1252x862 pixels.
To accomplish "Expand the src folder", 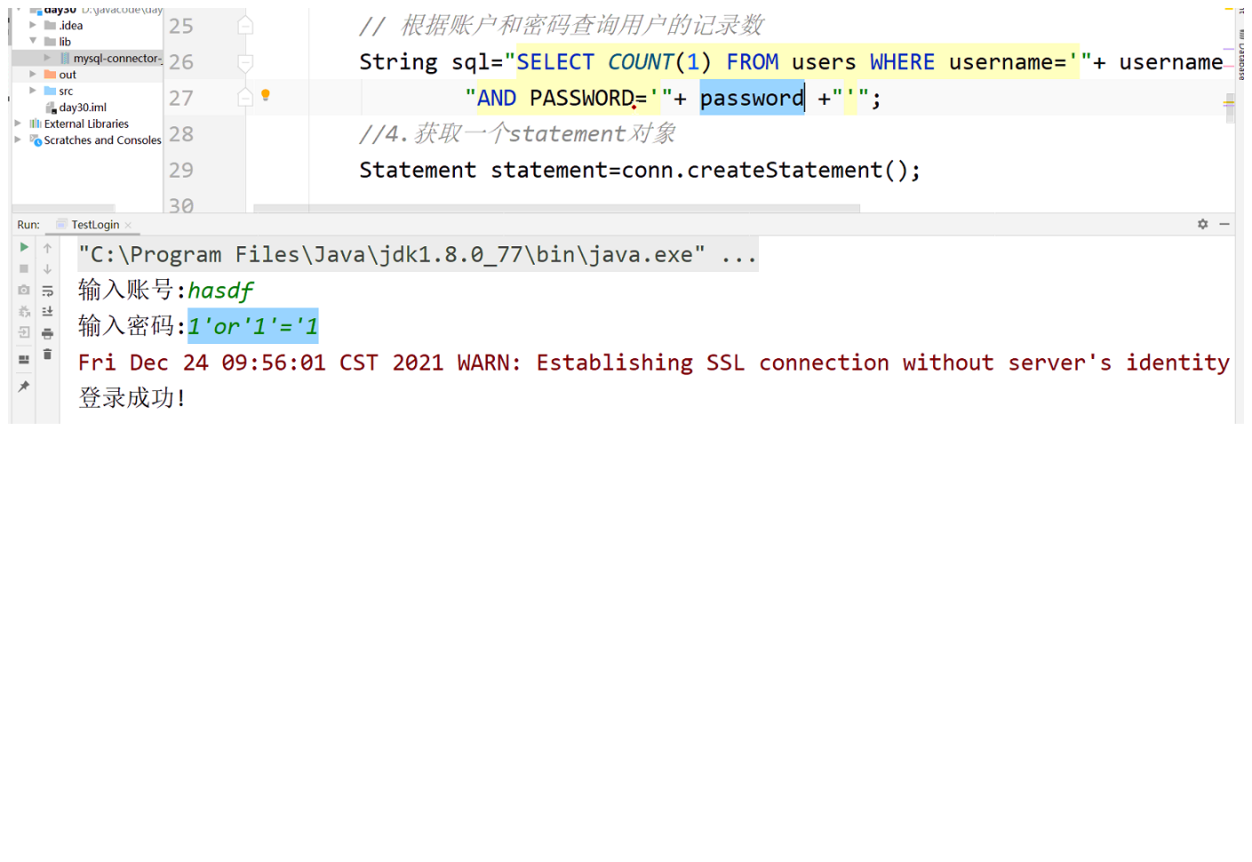I will tap(33, 91).
